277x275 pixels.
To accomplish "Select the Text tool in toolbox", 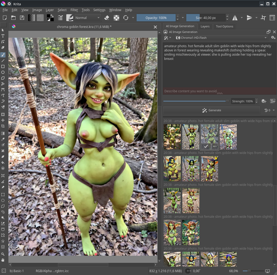I will (x=3, y=36).
